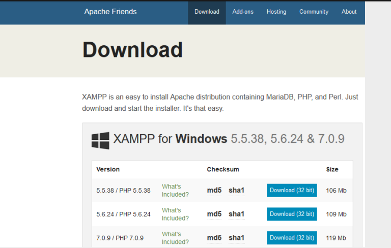
Task: Click the '7.0.9 / PHP 7.0.9' version text
Action: (120, 238)
